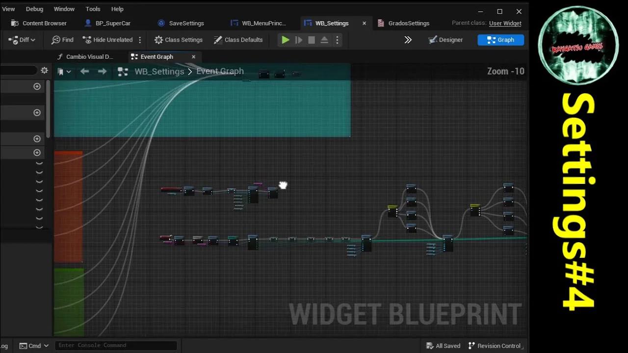The width and height of the screenshot is (628, 353).
Task: Expand the hidden toolbar items with double chevrons
Action: (408, 40)
